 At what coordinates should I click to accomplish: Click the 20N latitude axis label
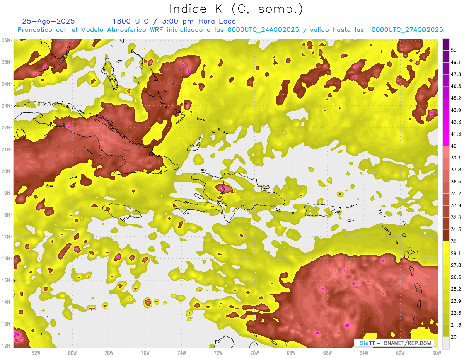[6, 171]
